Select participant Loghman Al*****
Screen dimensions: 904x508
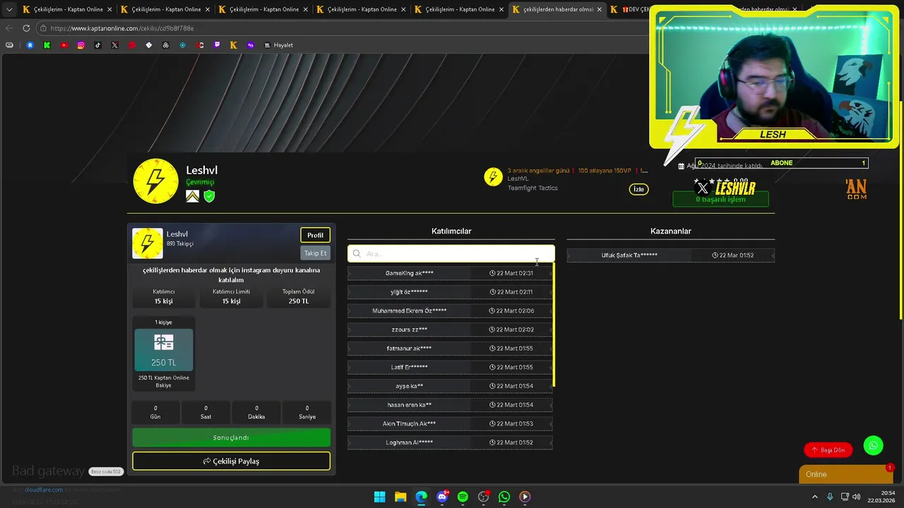click(450, 442)
